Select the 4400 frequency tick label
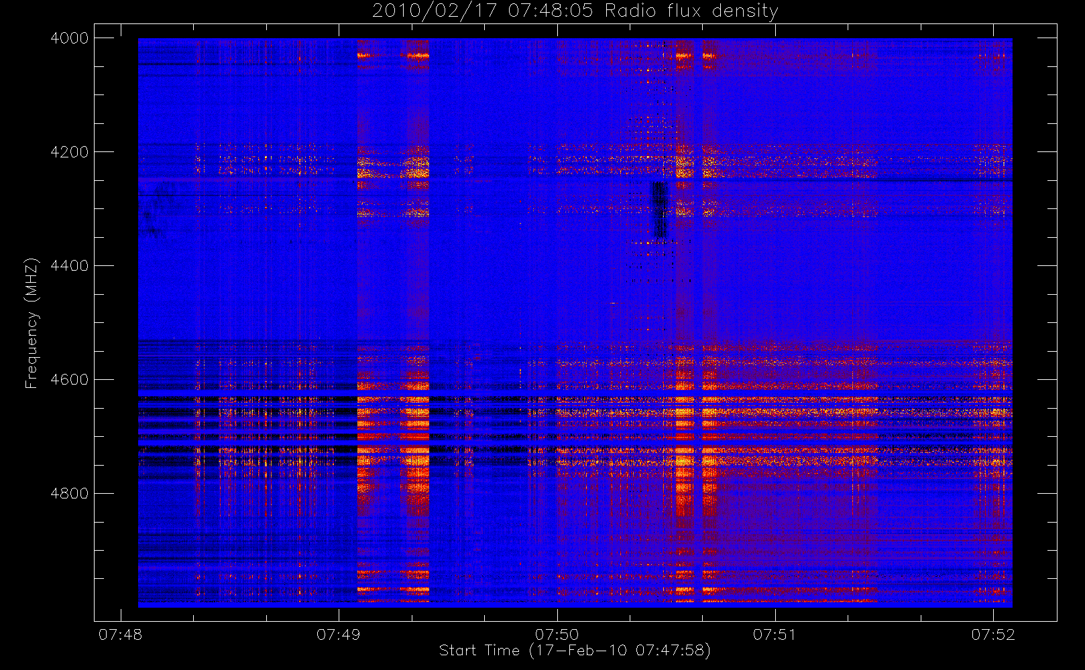The width and height of the screenshot is (1085, 670). [x=70, y=266]
